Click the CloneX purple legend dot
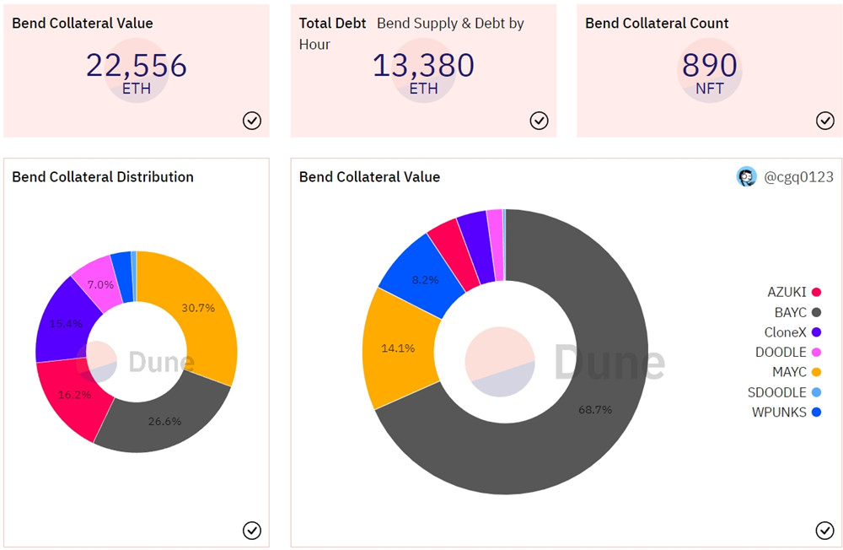843x550 pixels. 816,332
